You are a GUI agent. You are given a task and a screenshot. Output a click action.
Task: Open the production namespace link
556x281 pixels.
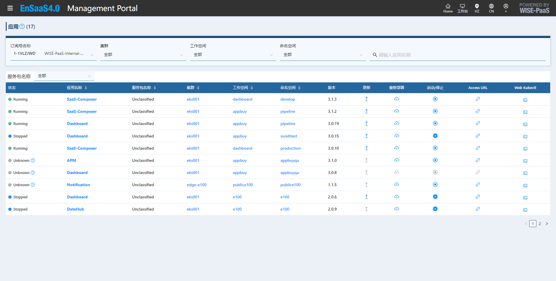point(290,148)
